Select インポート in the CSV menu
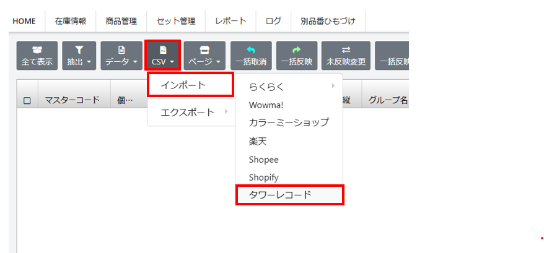544x253 pixels. (190, 85)
